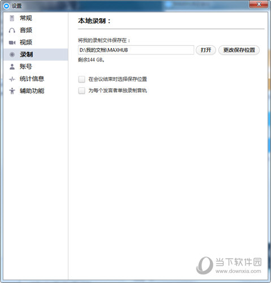This screenshot has height=283, width=271.
Task: Select the 录制 settings tab
Action: tap(36, 54)
